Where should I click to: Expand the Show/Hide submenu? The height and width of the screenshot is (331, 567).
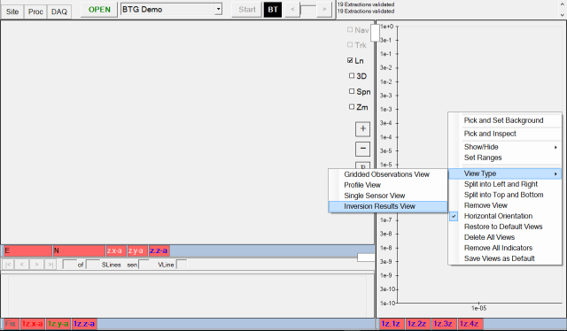505,147
